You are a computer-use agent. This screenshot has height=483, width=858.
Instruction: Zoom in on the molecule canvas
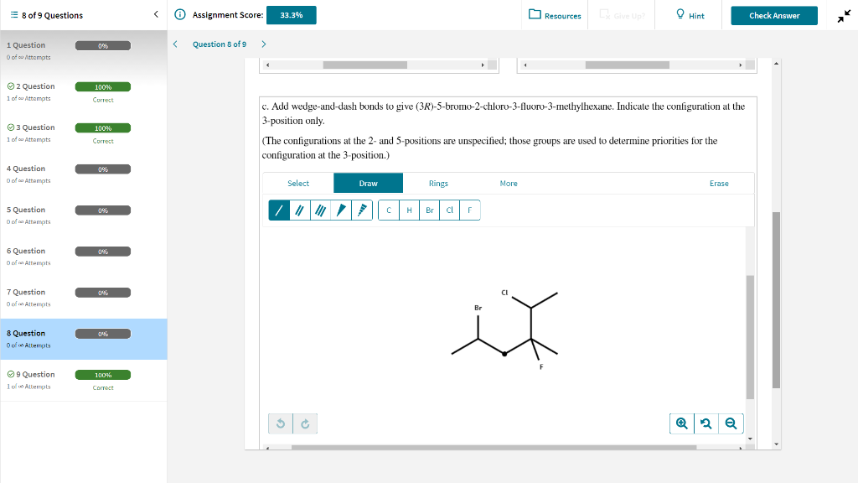click(681, 423)
